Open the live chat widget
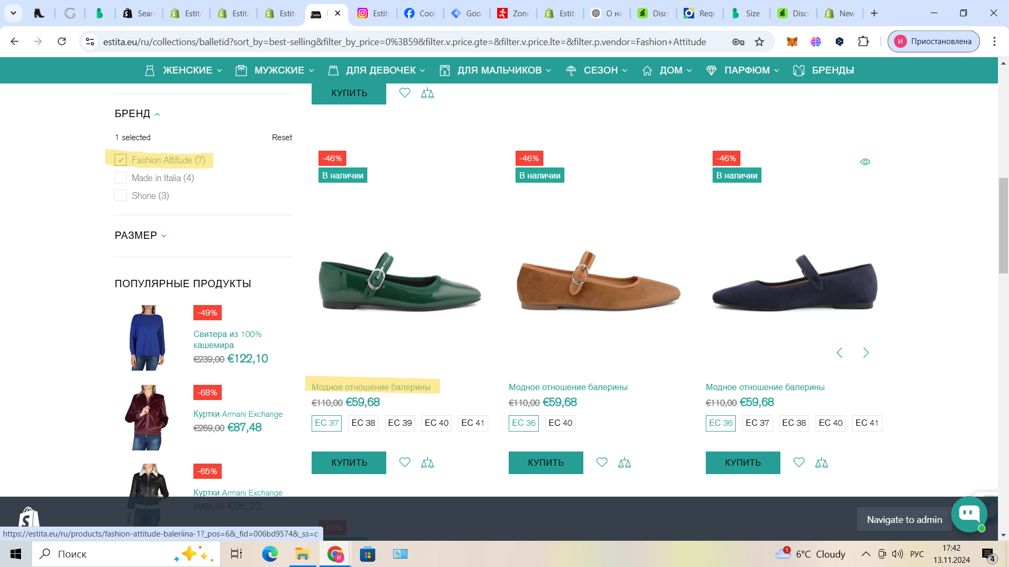Viewport: 1009px width, 567px height. (x=969, y=514)
